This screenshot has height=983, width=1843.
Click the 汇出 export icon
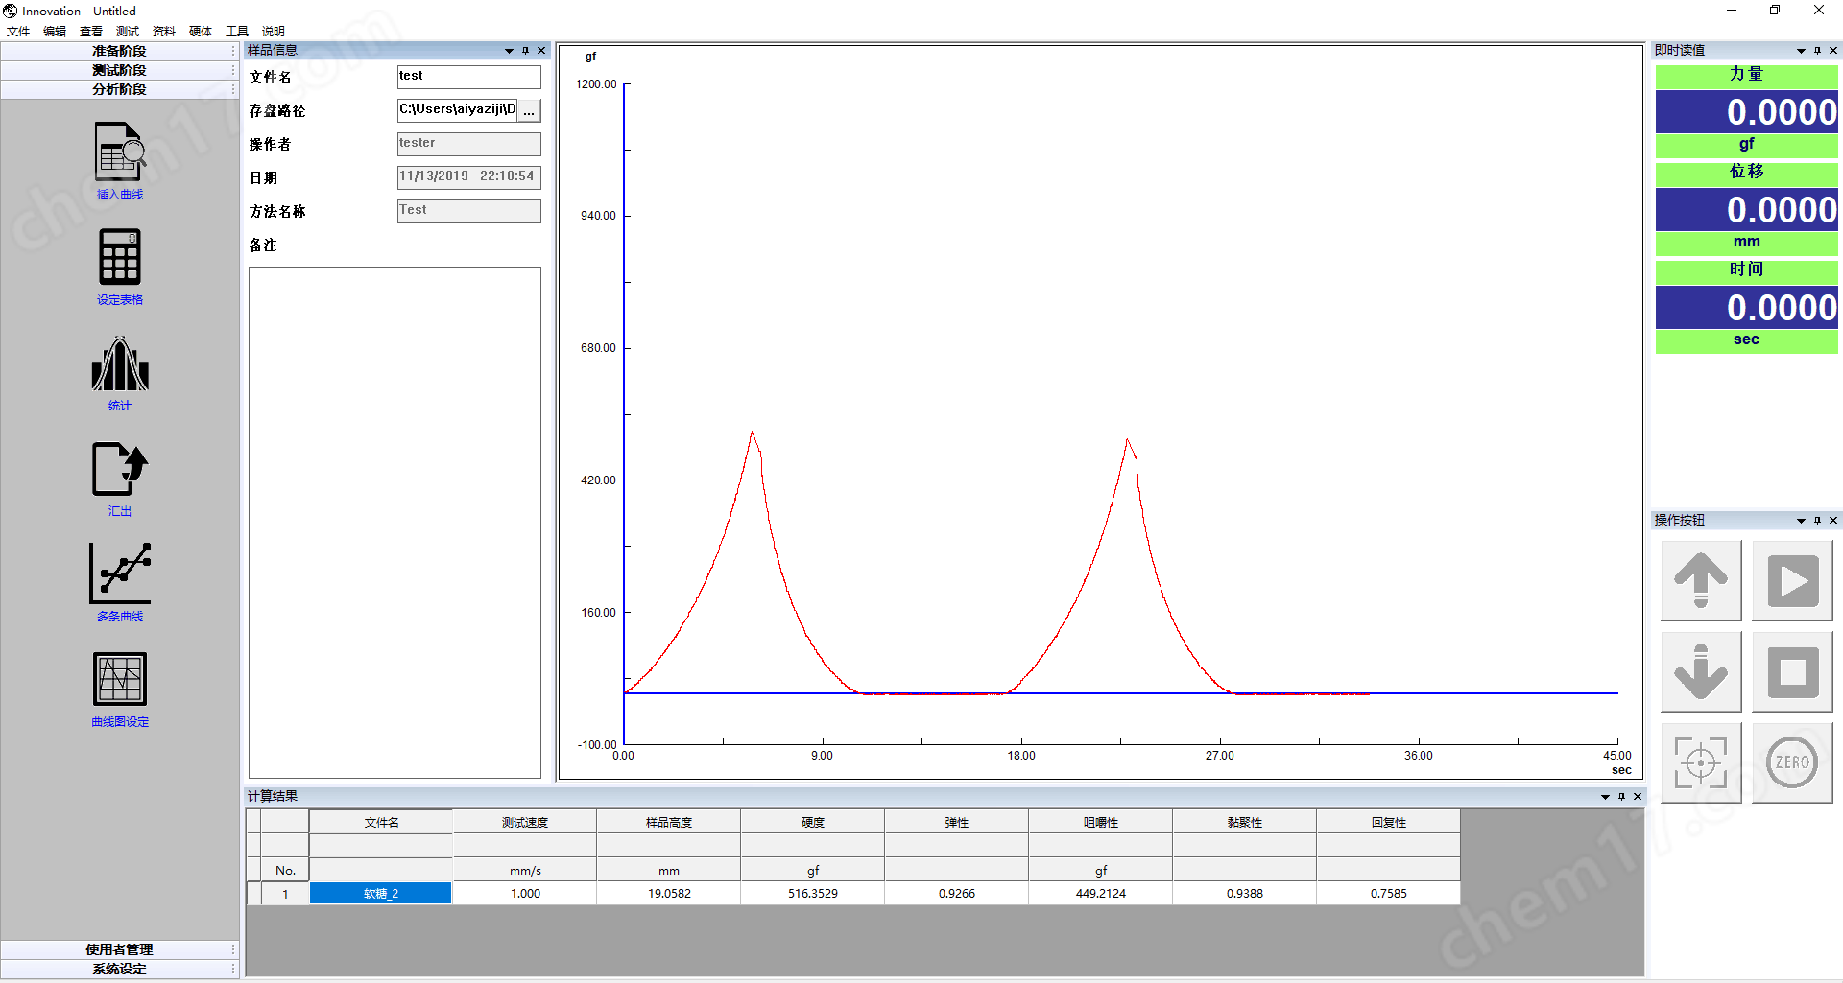click(120, 470)
